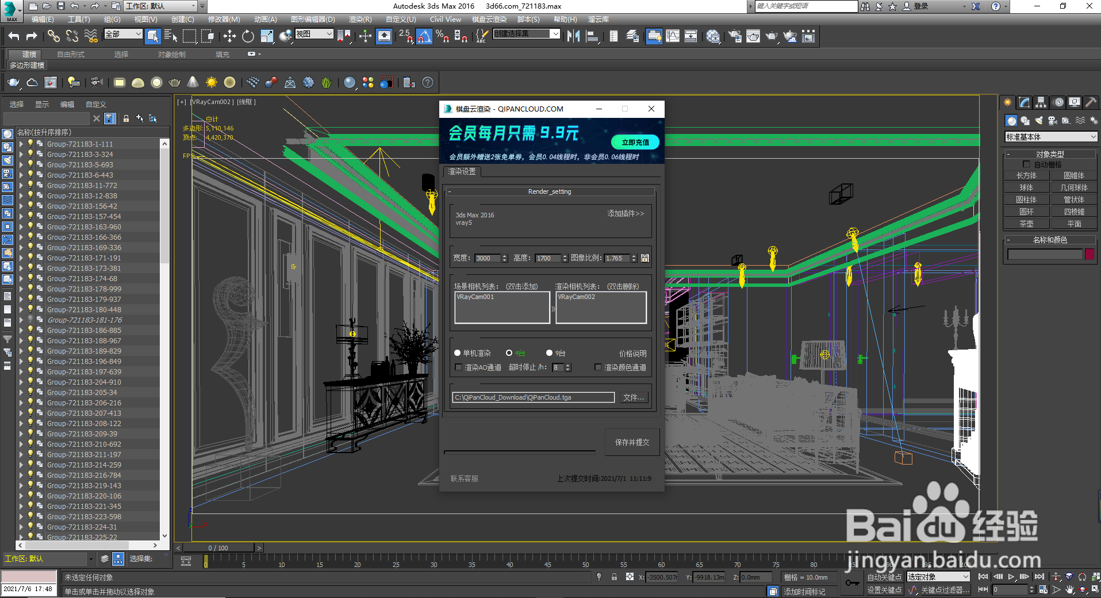This screenshot has width=1101, height=598.
Task: Open the 创建选择集 named selection dropdown
Action: [527, 34]
